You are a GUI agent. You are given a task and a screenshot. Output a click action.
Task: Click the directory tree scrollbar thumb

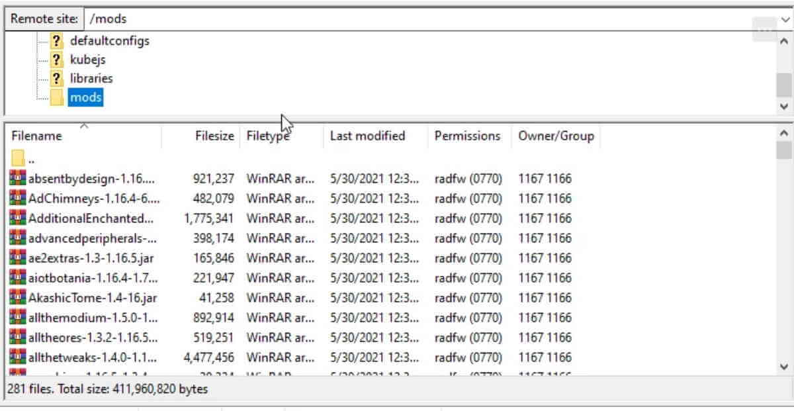coord(784,85)
